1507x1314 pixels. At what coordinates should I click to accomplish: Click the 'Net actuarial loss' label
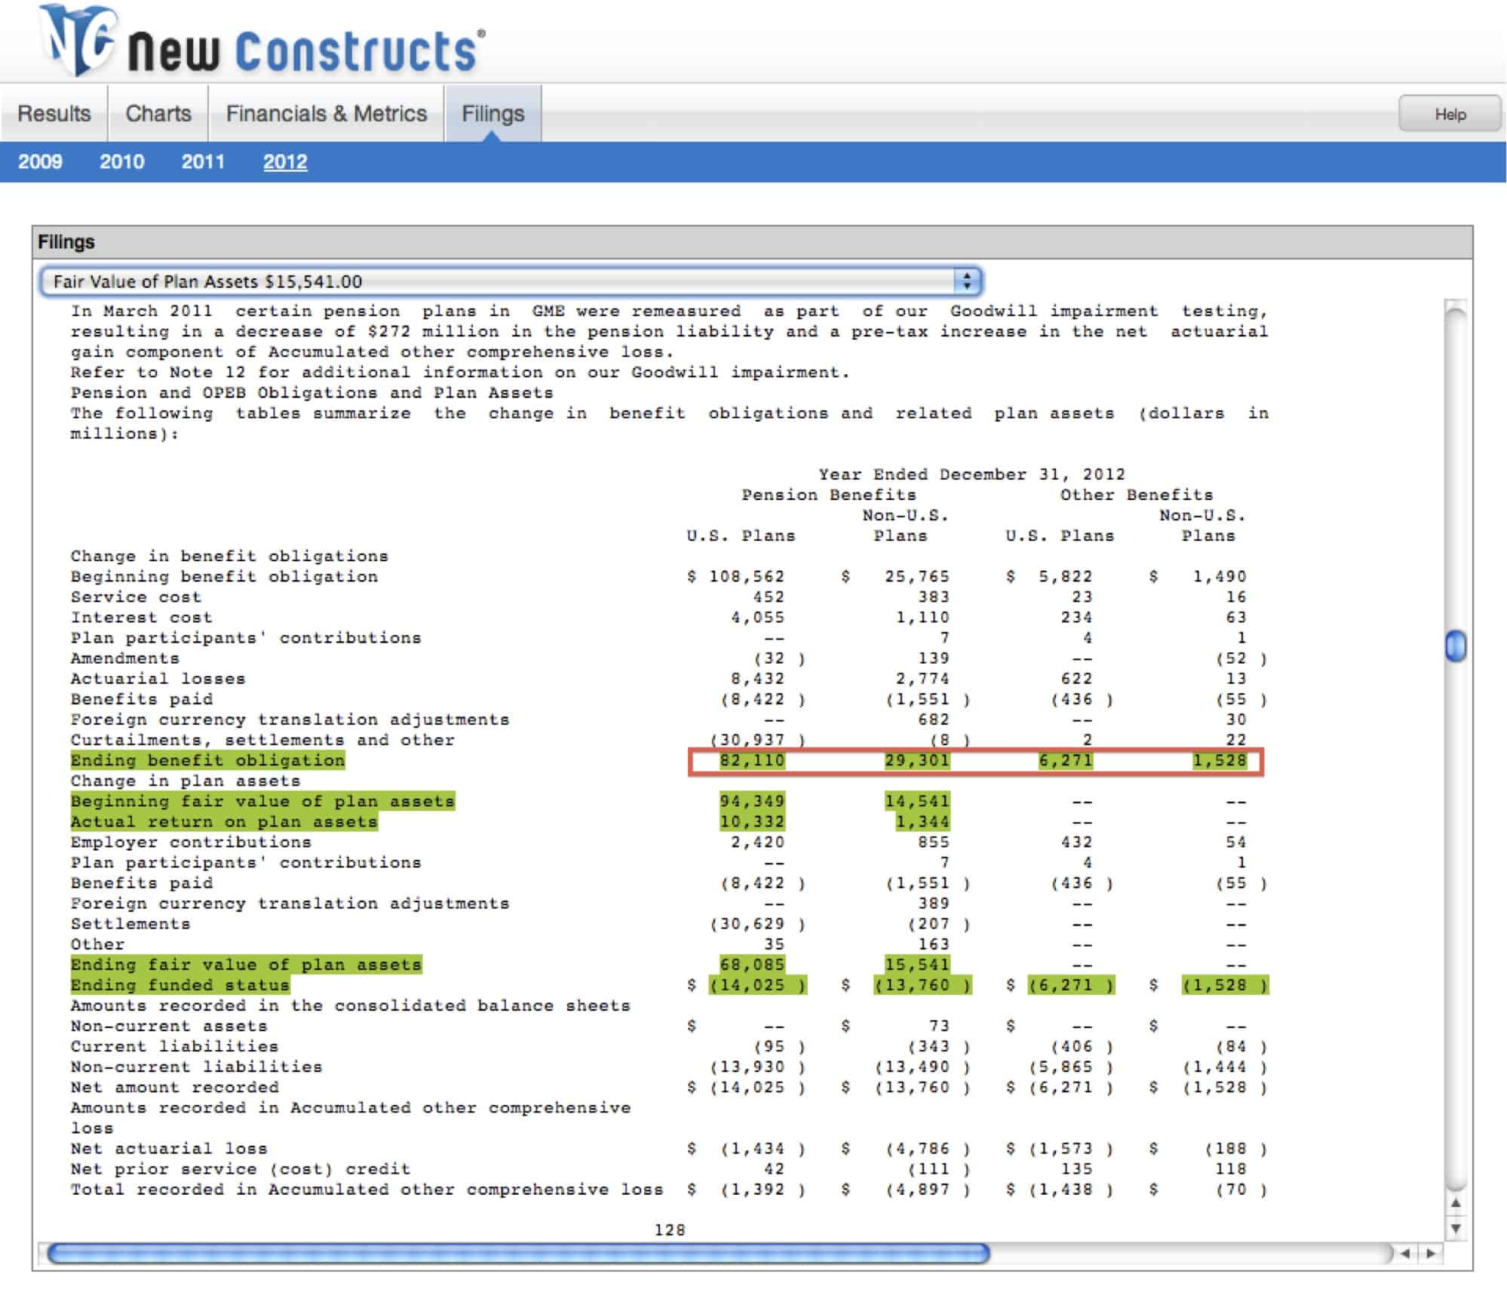169,1149
